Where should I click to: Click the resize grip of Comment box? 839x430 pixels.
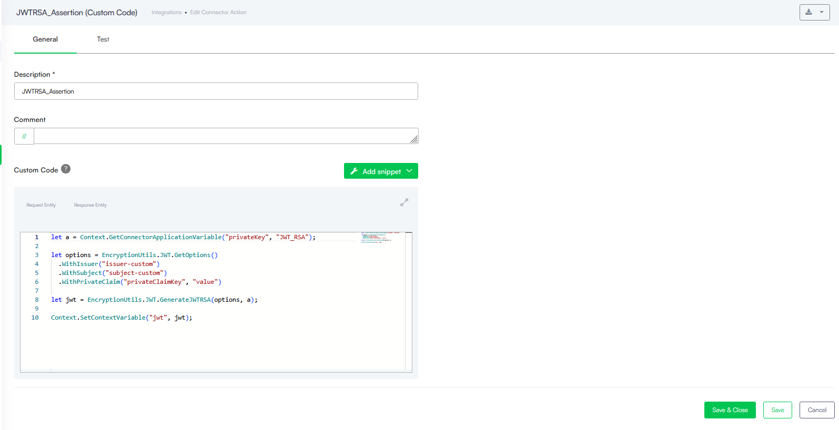(x=415, y=139)
